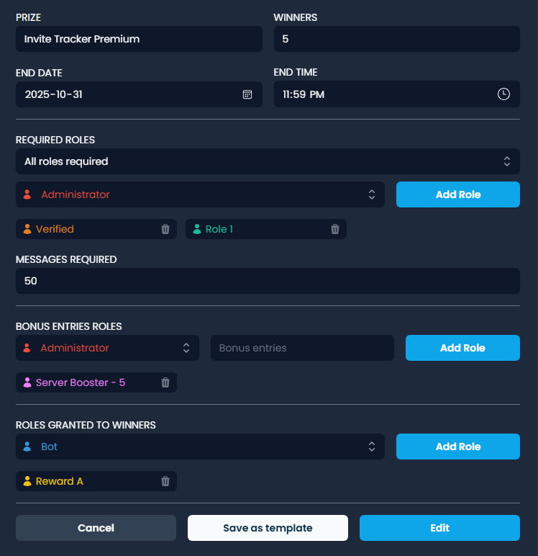The image size is (538, 556).
Task: Click Save as template button
Action: (268, 528)
